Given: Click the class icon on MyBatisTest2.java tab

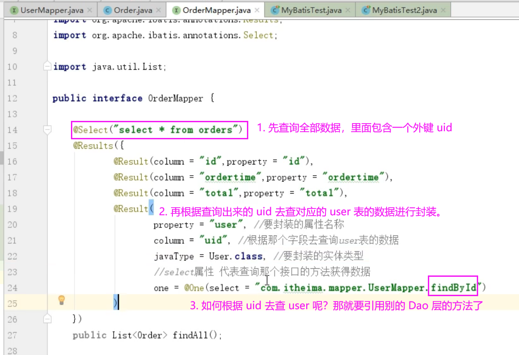Looking at the screenshot, I should 366,11.
